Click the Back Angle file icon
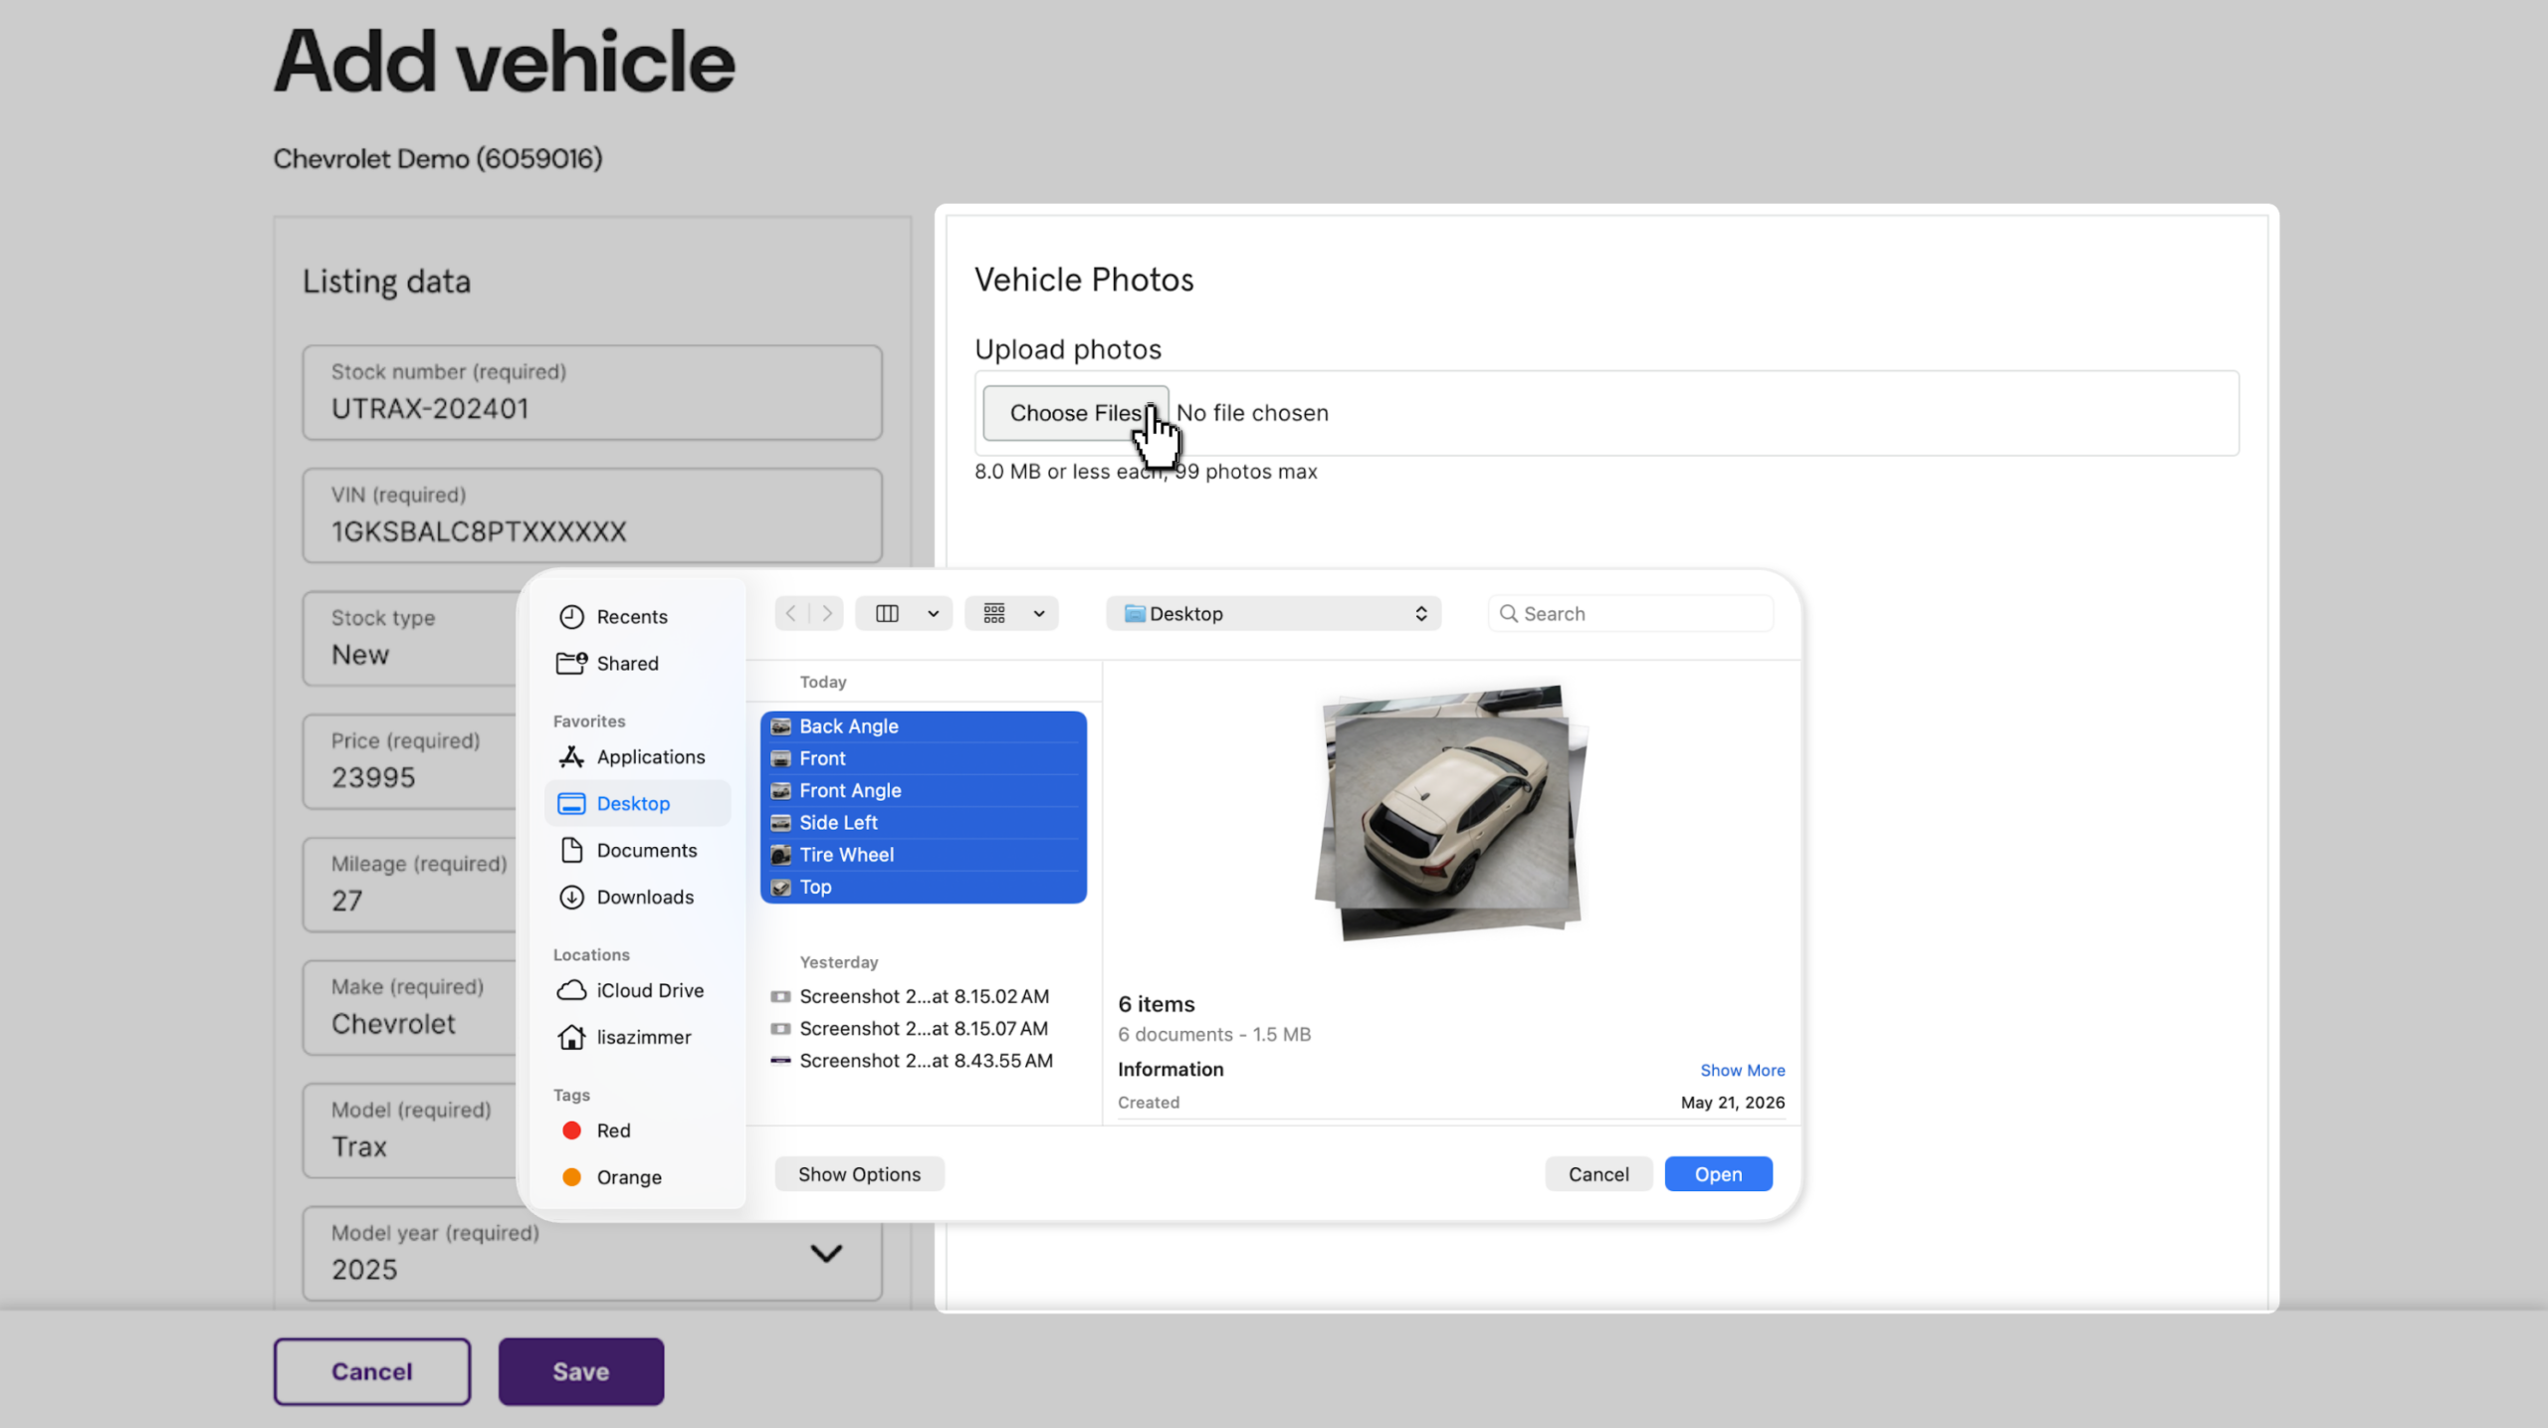 coord(781,726)
